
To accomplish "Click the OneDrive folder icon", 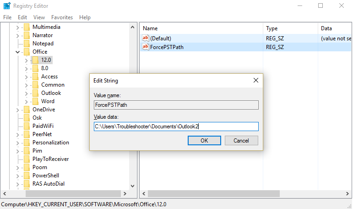I will click(x=27, y=110).
